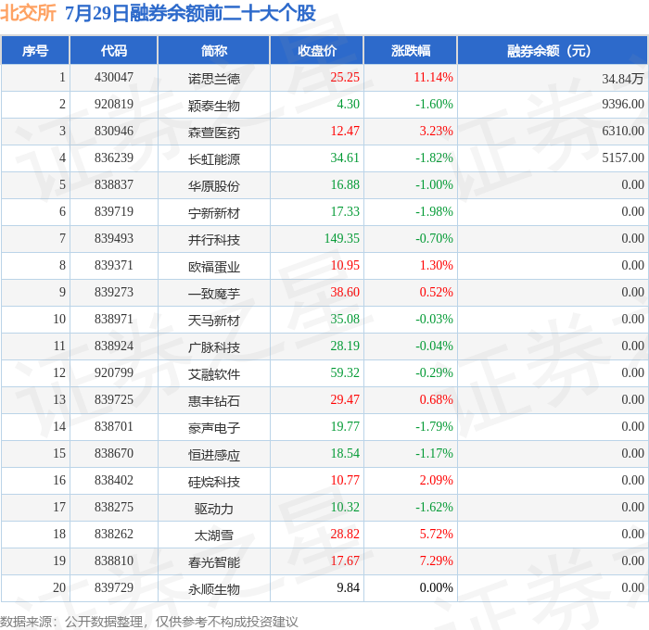
Task: Click change value 0.00% for 永顺生物
Action: pos(437,588)
